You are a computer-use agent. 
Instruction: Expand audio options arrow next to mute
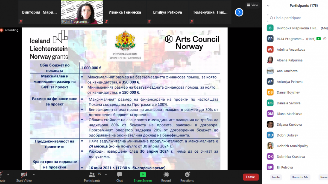pos(8,174)
